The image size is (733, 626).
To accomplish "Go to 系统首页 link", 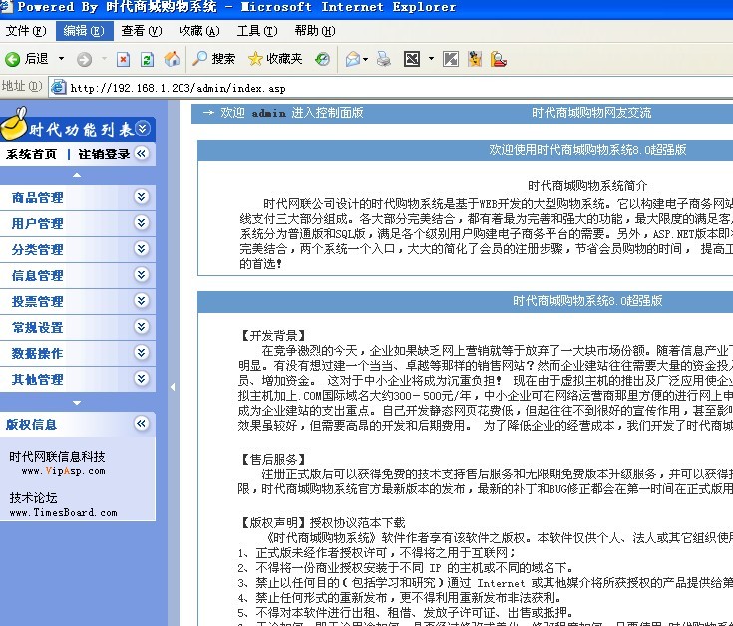I will point(31,155).
